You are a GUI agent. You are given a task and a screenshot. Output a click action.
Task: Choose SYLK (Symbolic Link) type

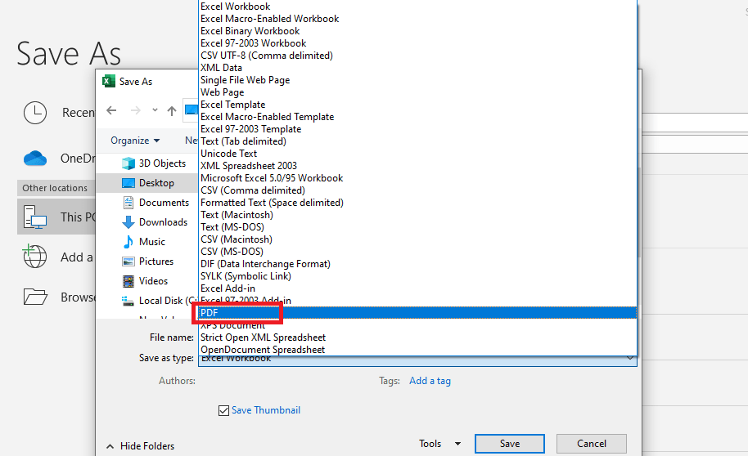pyautogui.click(x=417, y=276)
